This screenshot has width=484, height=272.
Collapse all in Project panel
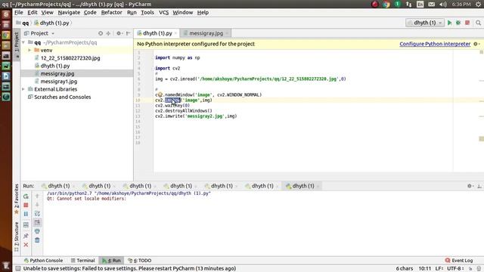click(x=108, y=33)
